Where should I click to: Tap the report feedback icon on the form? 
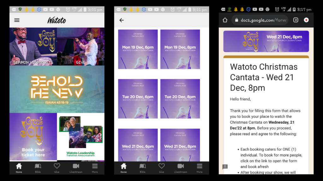coord(225,167)
